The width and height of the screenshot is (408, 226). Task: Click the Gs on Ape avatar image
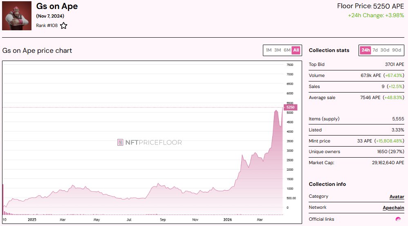tap(17, 16)
